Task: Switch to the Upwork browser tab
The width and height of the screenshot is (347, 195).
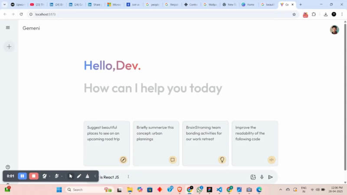Action: tap(17, 4)
